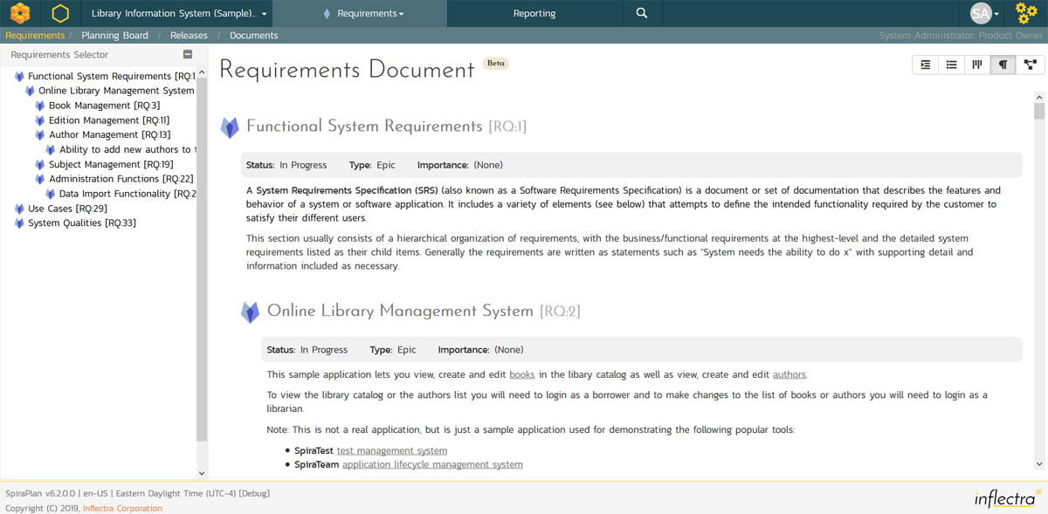
Task: Click the icon beside System Qualities
Action: [x=19, y=223]
